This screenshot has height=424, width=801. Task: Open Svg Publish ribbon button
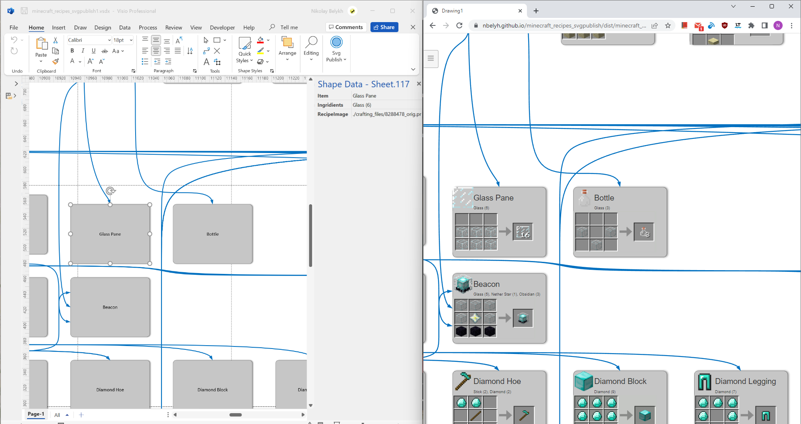336,49
